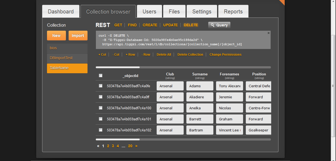Click Delete Collection link
This screenshot has width=336, height=161.
tap(190, 55)
